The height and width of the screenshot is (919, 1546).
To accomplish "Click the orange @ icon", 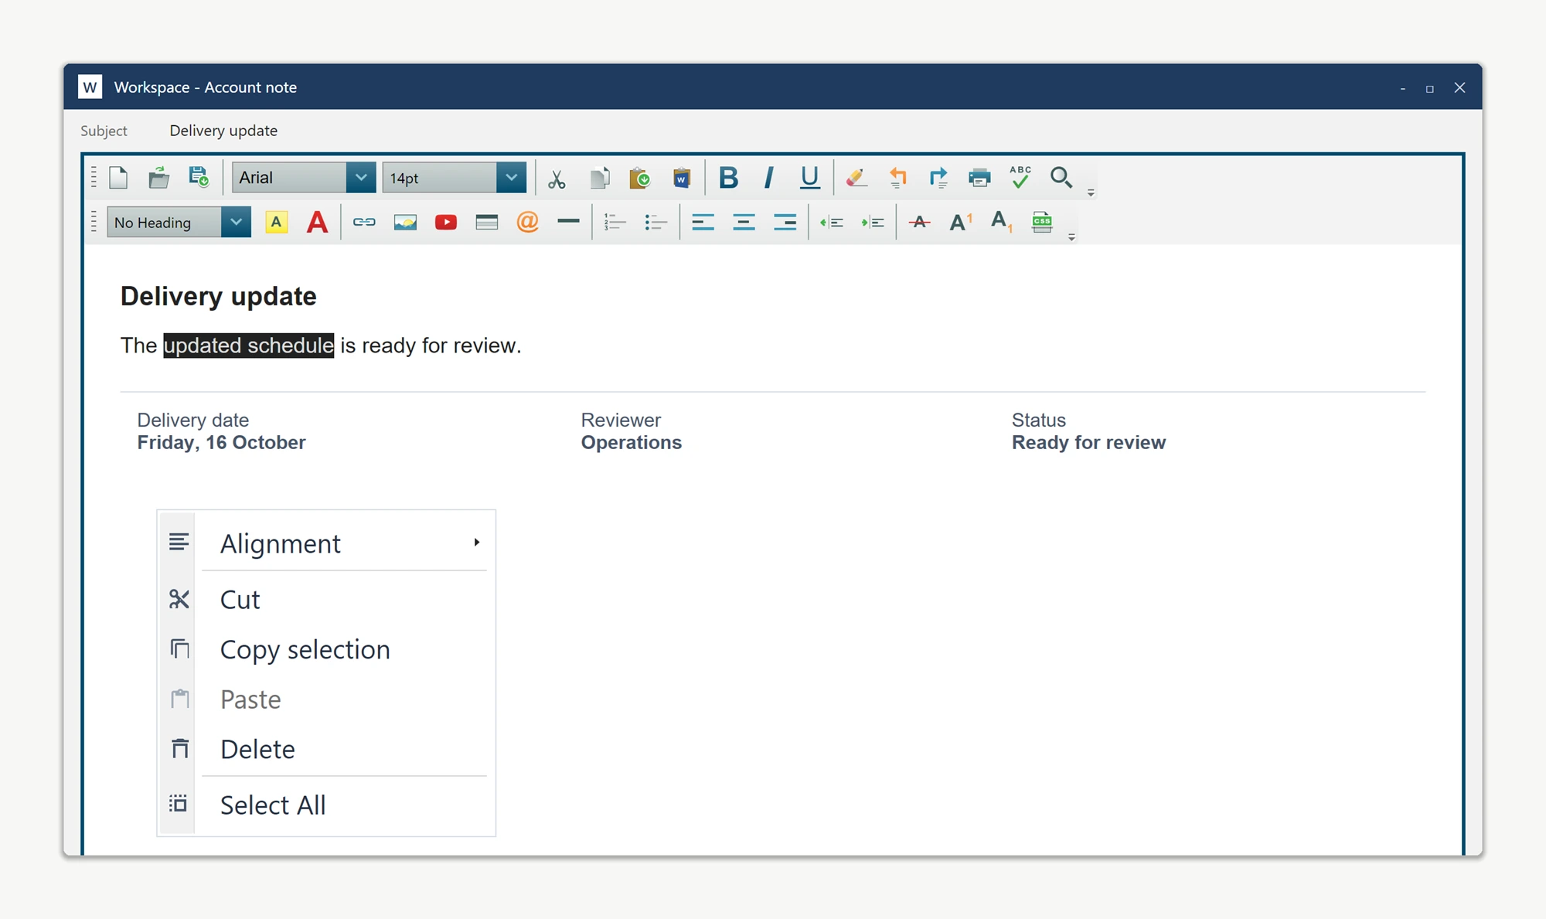I will click(x=527, y=223).
